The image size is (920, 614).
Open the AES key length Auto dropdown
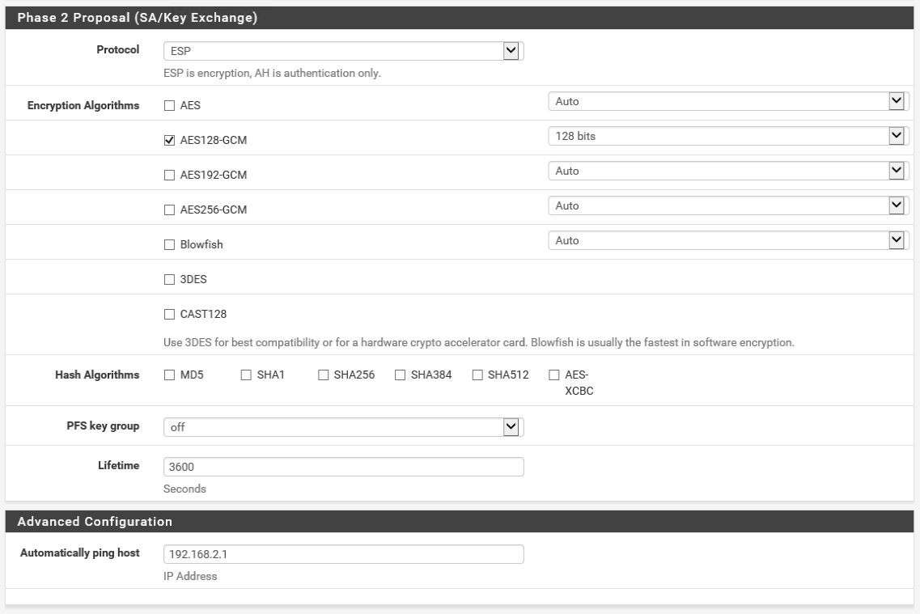[727, 102]
